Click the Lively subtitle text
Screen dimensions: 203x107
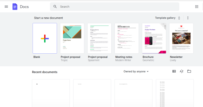pos(173,60)
